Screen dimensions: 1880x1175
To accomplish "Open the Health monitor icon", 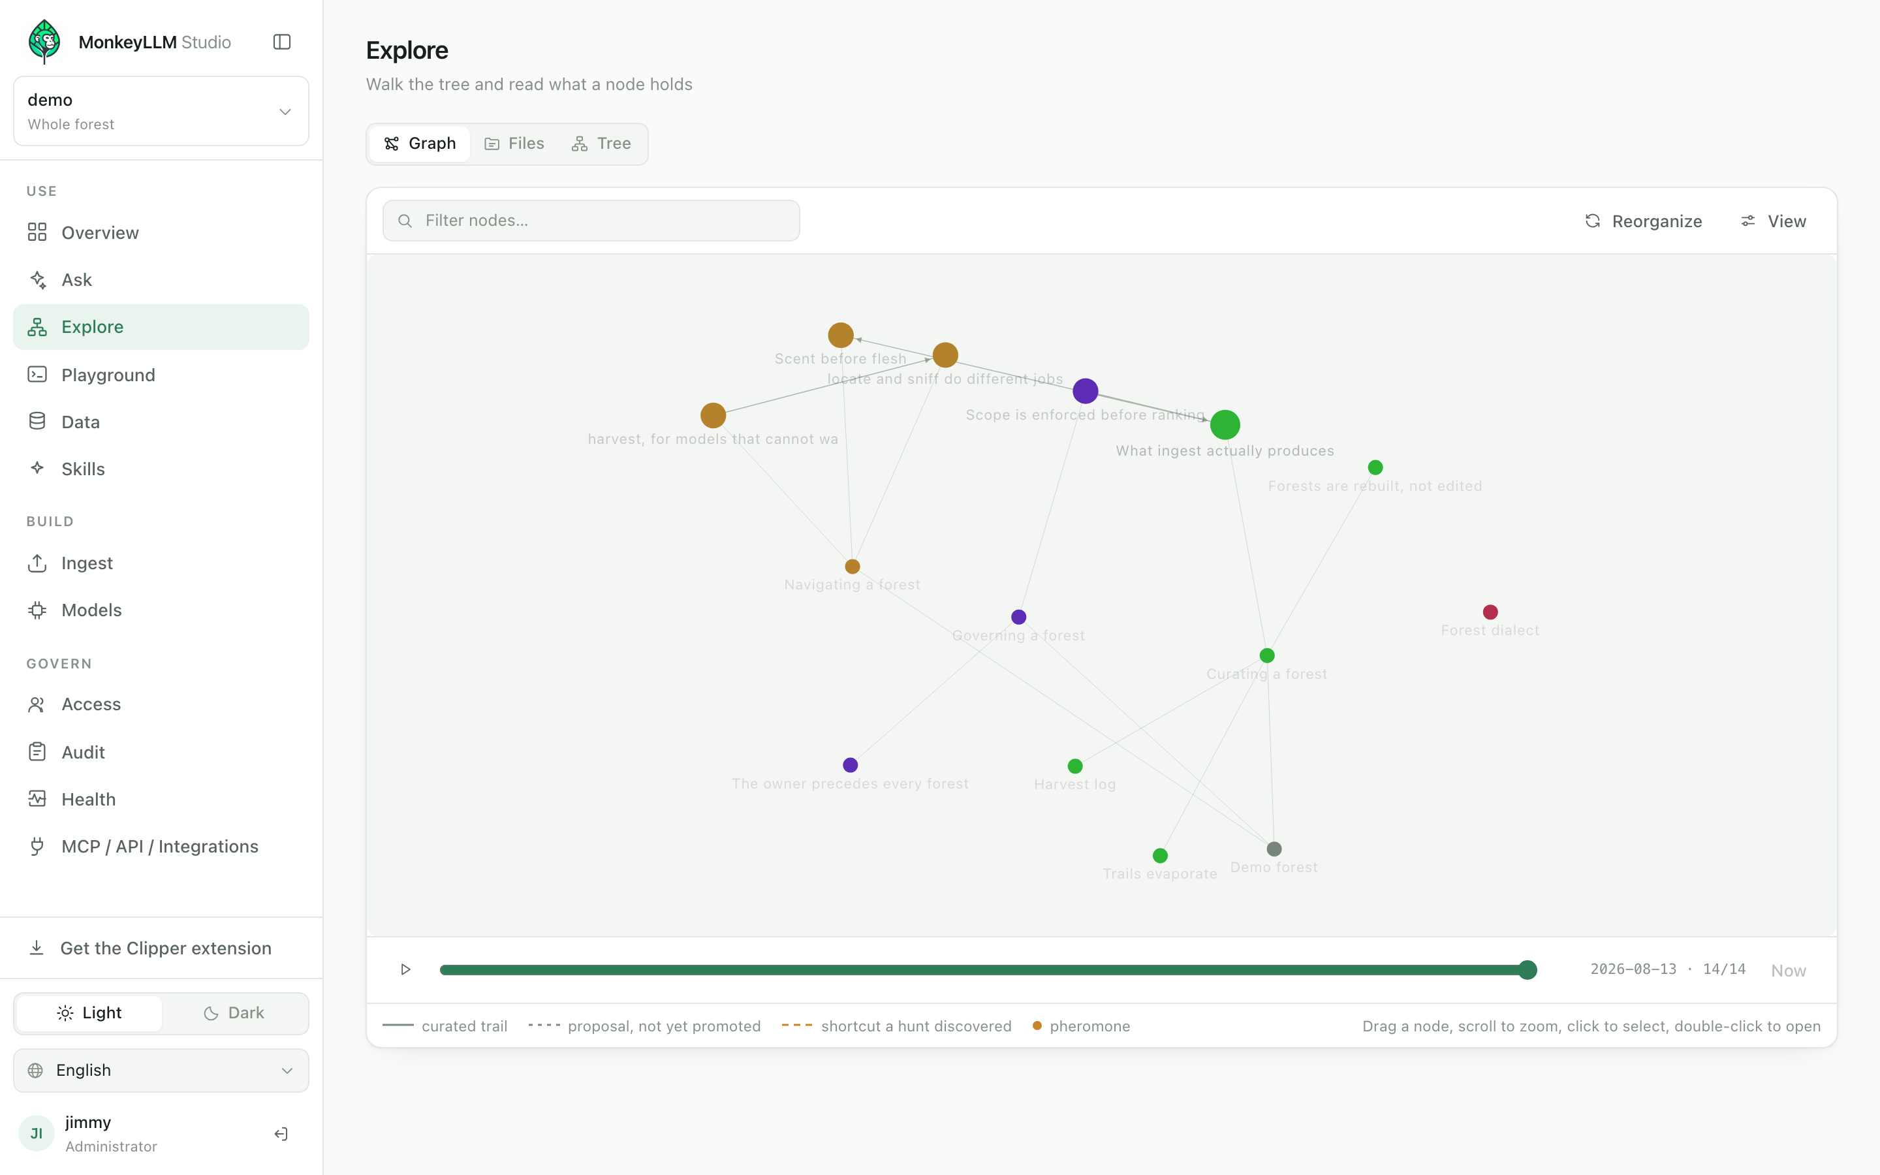I will 37,799.
